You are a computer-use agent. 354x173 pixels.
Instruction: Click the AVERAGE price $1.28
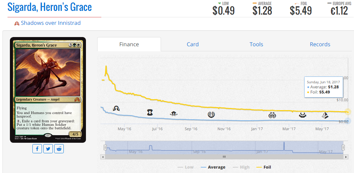tap(262, 10)
